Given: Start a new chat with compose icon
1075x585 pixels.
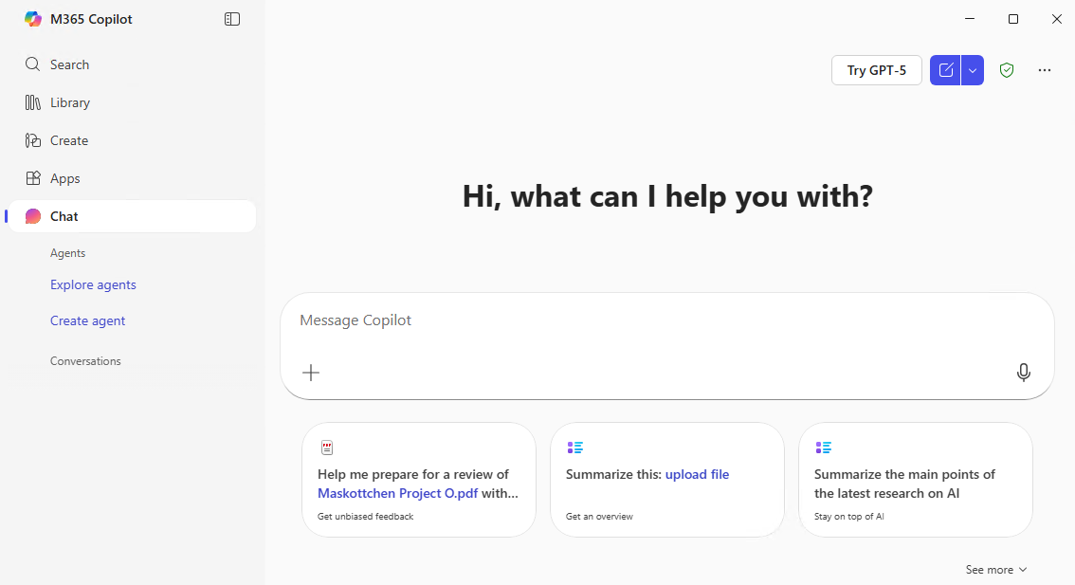Looking at the screenshot, I should coord(945,70).
